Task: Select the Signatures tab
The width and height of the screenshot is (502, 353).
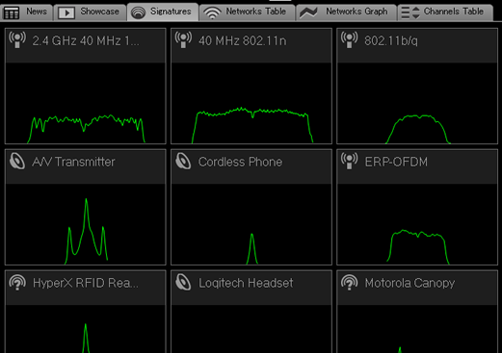Action: [x=163, y=12]
